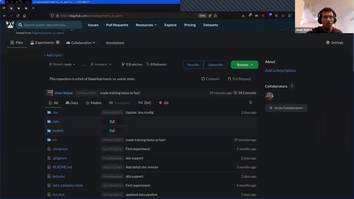Click the browser address bar URL
The width and height of the screenshot is (354, 199).
click(92, 16)
